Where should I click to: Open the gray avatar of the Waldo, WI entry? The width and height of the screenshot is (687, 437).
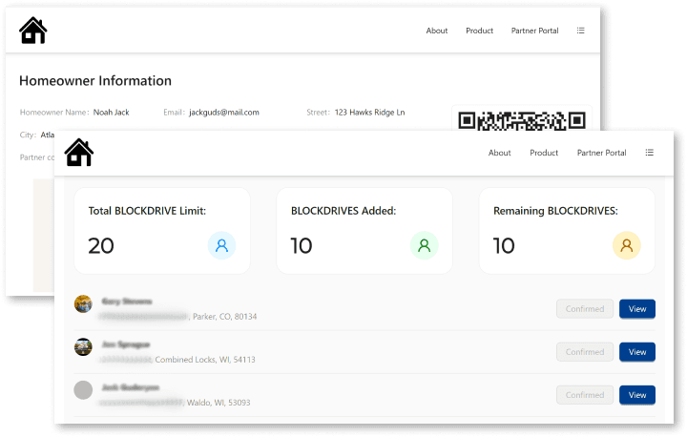[83, 389]
